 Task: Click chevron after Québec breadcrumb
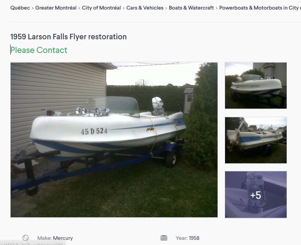click(x=32, y=8)
